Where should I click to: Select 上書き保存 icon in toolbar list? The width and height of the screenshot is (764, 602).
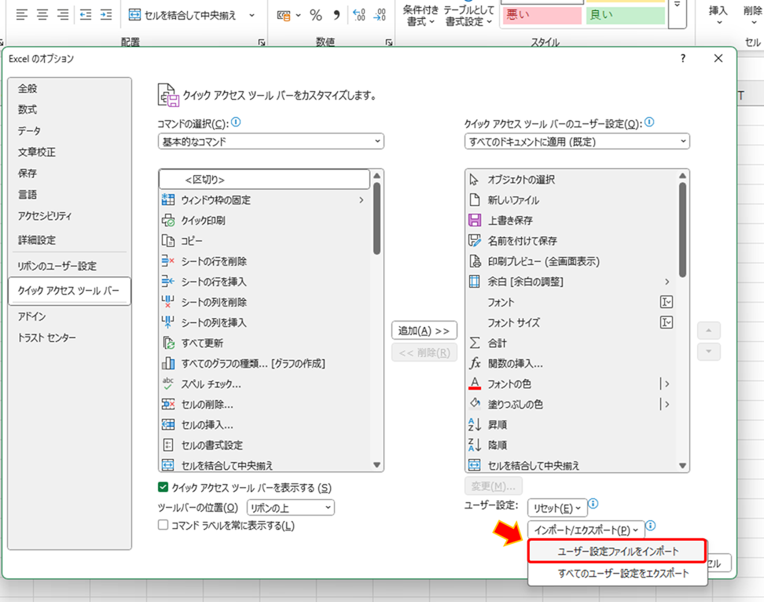click(x=475, y=221)
